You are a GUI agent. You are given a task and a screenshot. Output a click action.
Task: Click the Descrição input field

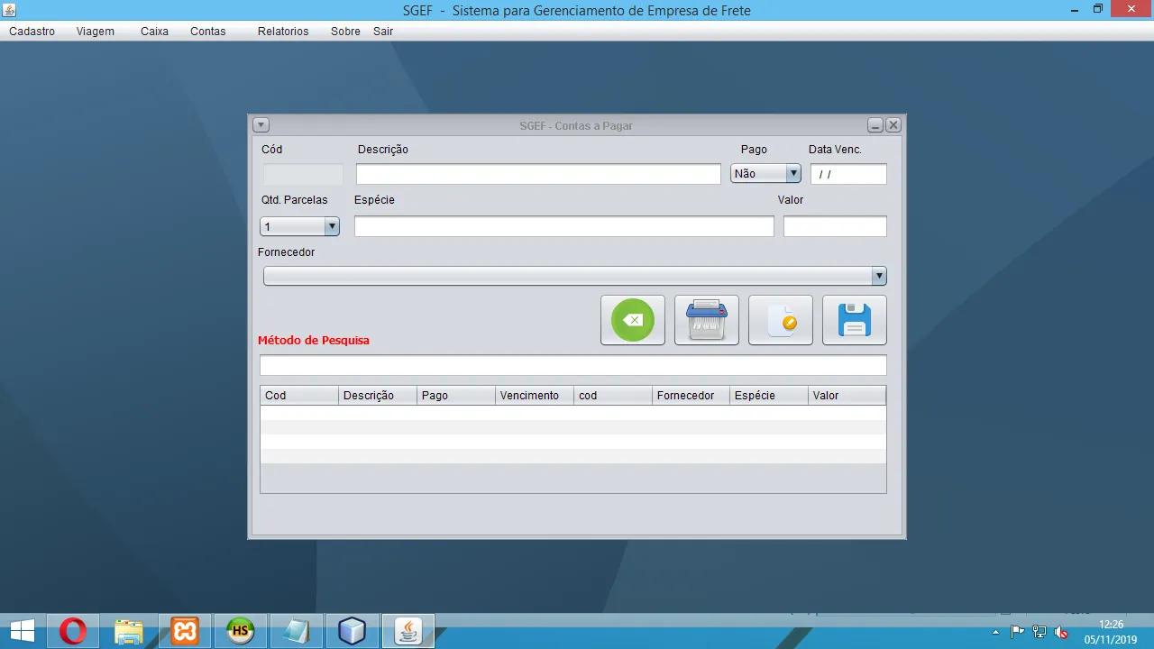[538, 174]
